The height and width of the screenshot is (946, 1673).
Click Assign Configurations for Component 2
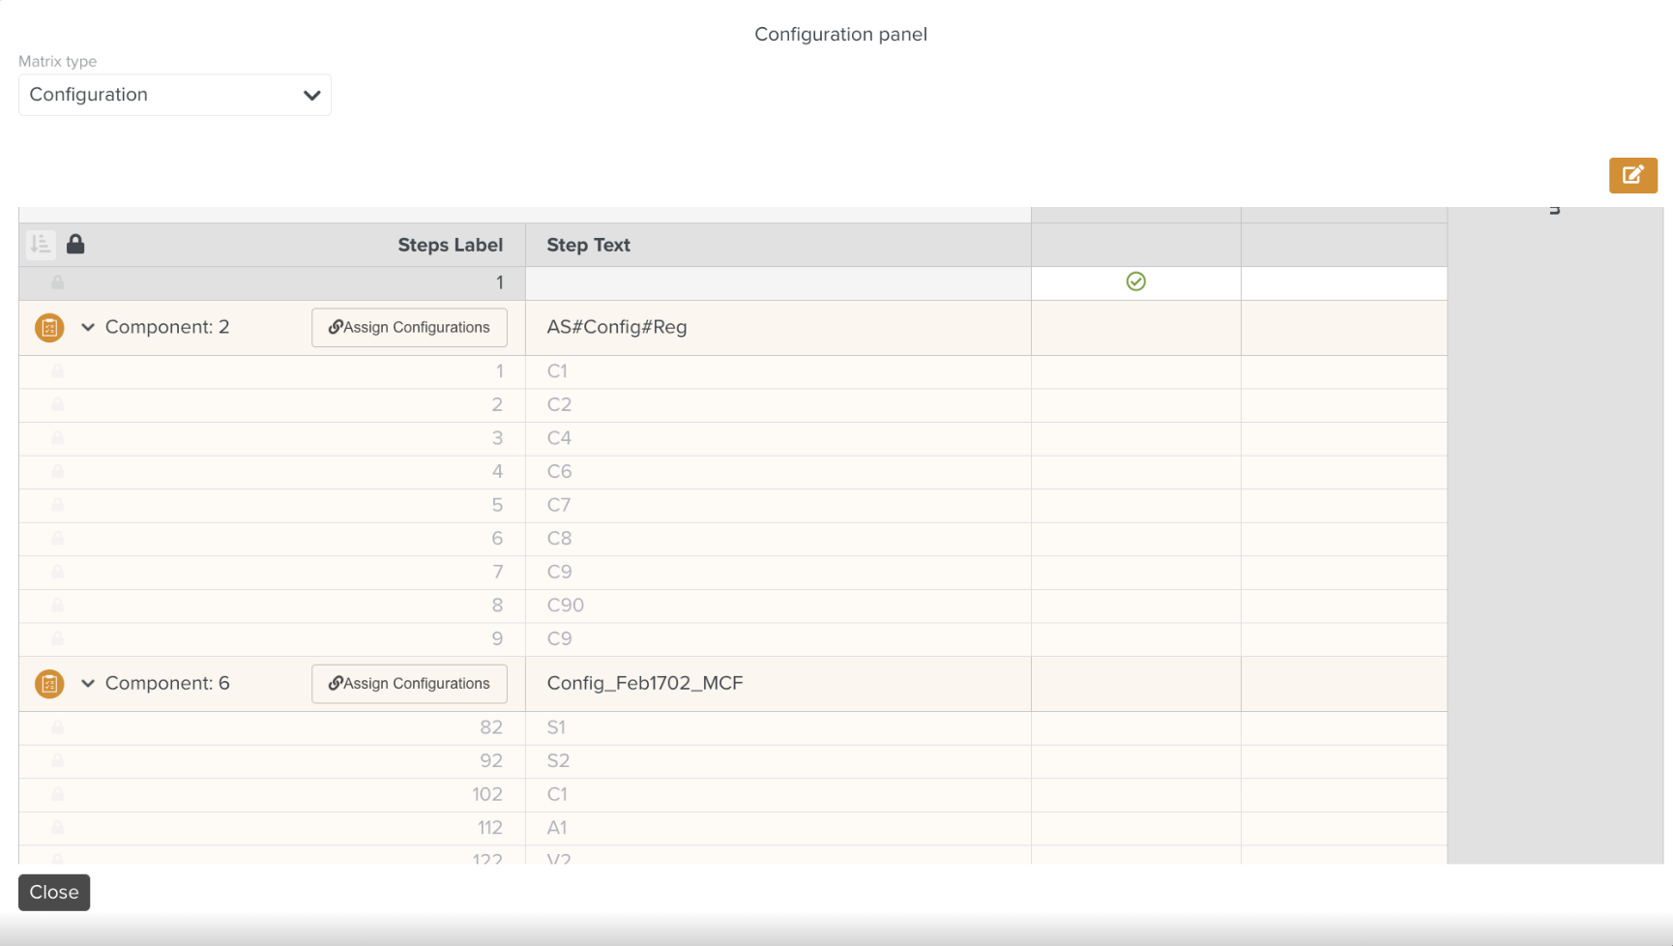409,328
